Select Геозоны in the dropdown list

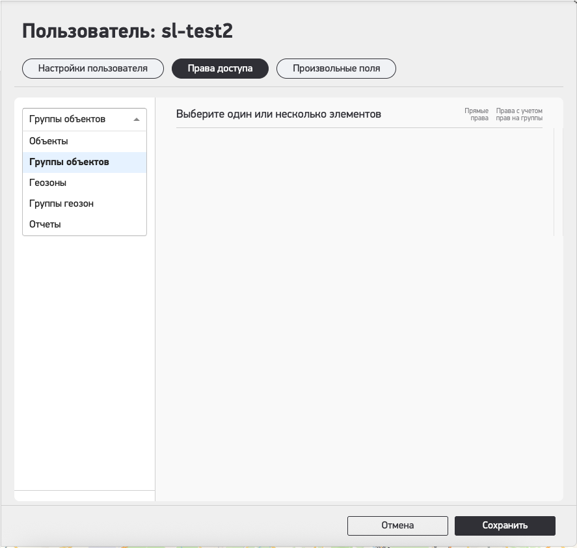pyautogui.click(x=85, y=183)
